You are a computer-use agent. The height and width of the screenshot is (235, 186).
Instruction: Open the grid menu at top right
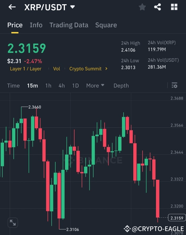point(174,7)
